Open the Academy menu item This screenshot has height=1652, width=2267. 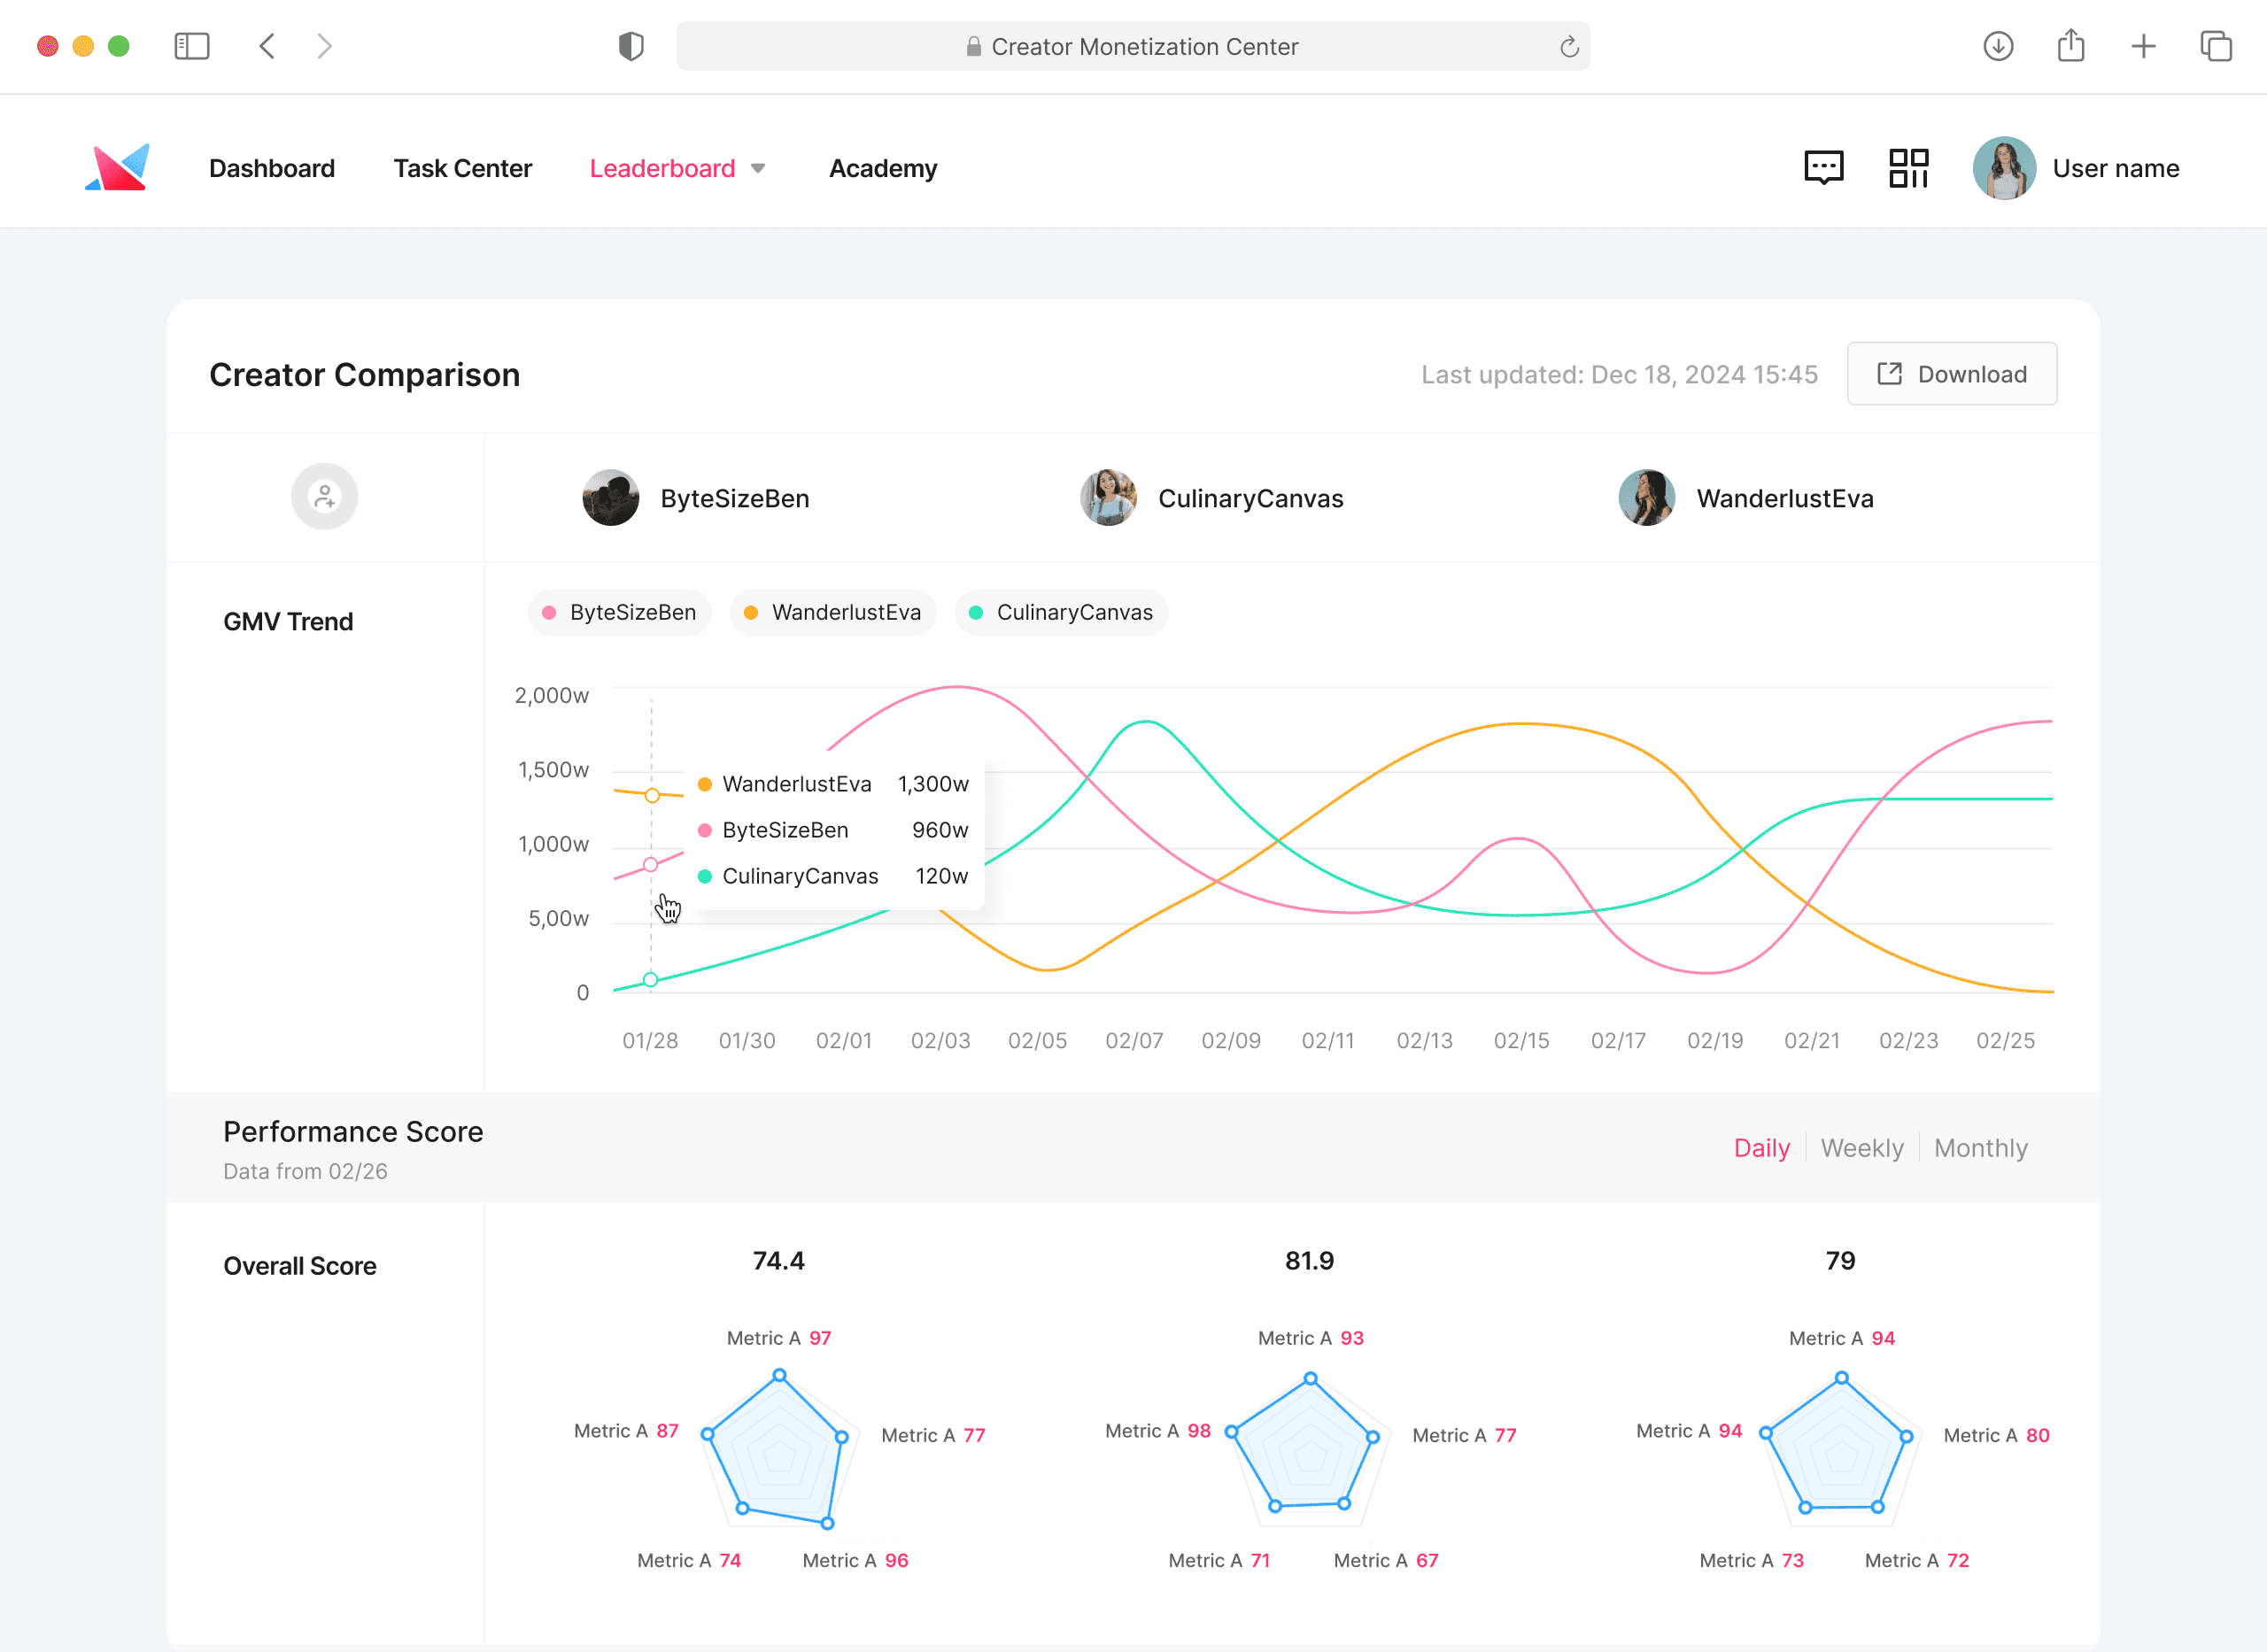[883, 168]
